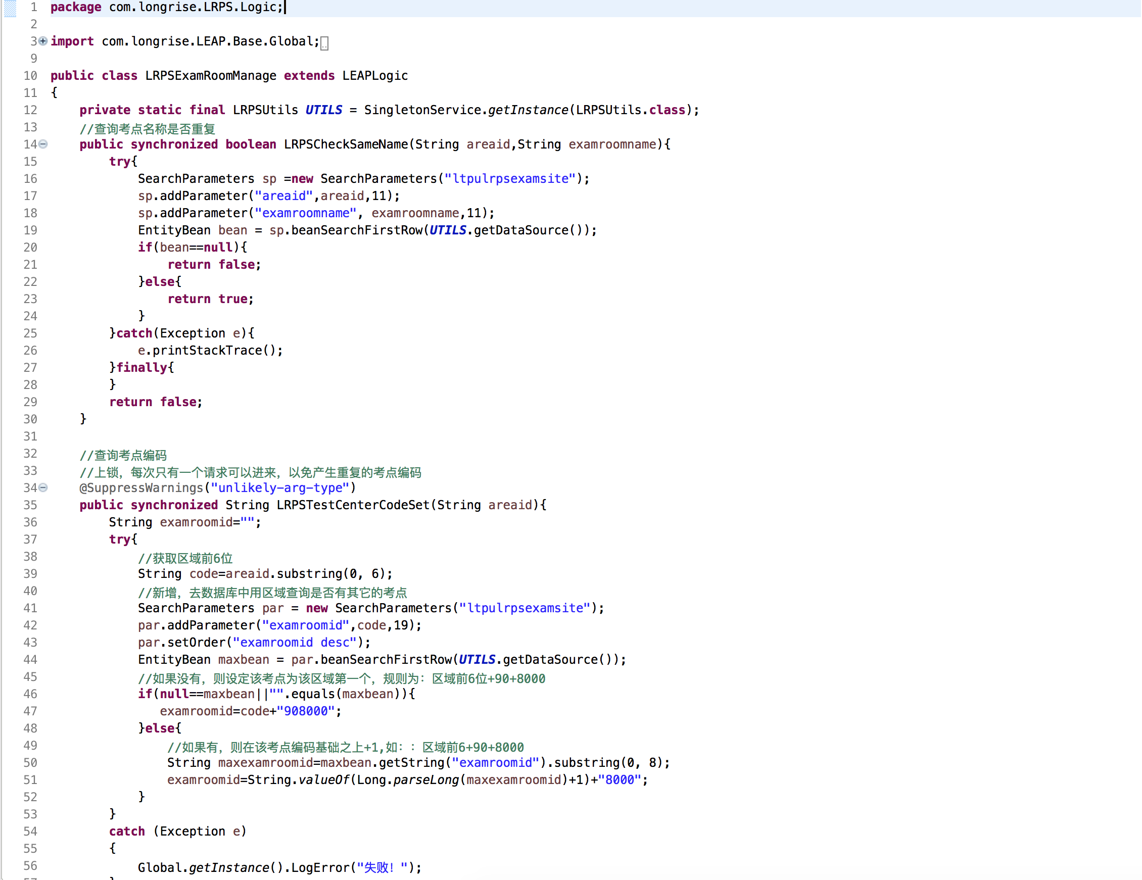The height and width of the screenshot is (880, 1142).
Task: Click SingletonService.getInstance on line 12
Action: click(x=466, y=110)
